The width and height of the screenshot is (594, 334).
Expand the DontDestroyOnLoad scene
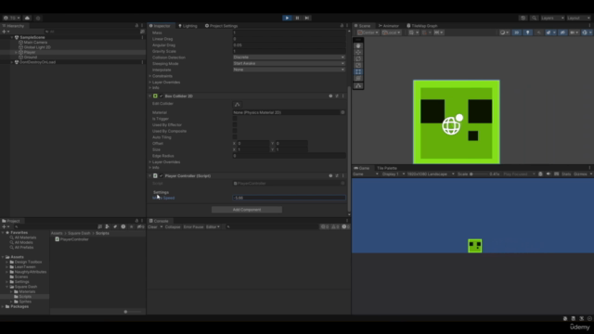pos(12,62)
